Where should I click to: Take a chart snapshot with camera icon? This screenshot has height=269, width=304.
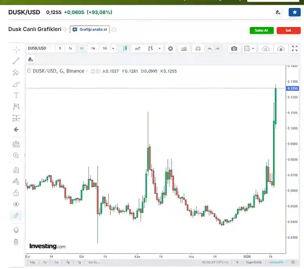[234, 48]
